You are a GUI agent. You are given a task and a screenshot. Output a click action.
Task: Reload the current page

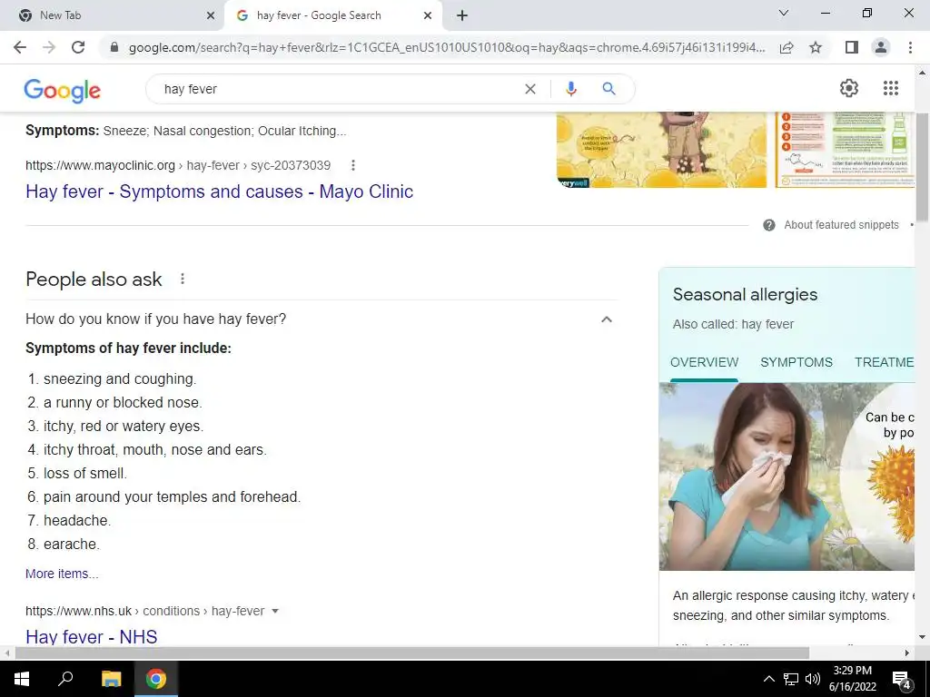tap(78, 47)
